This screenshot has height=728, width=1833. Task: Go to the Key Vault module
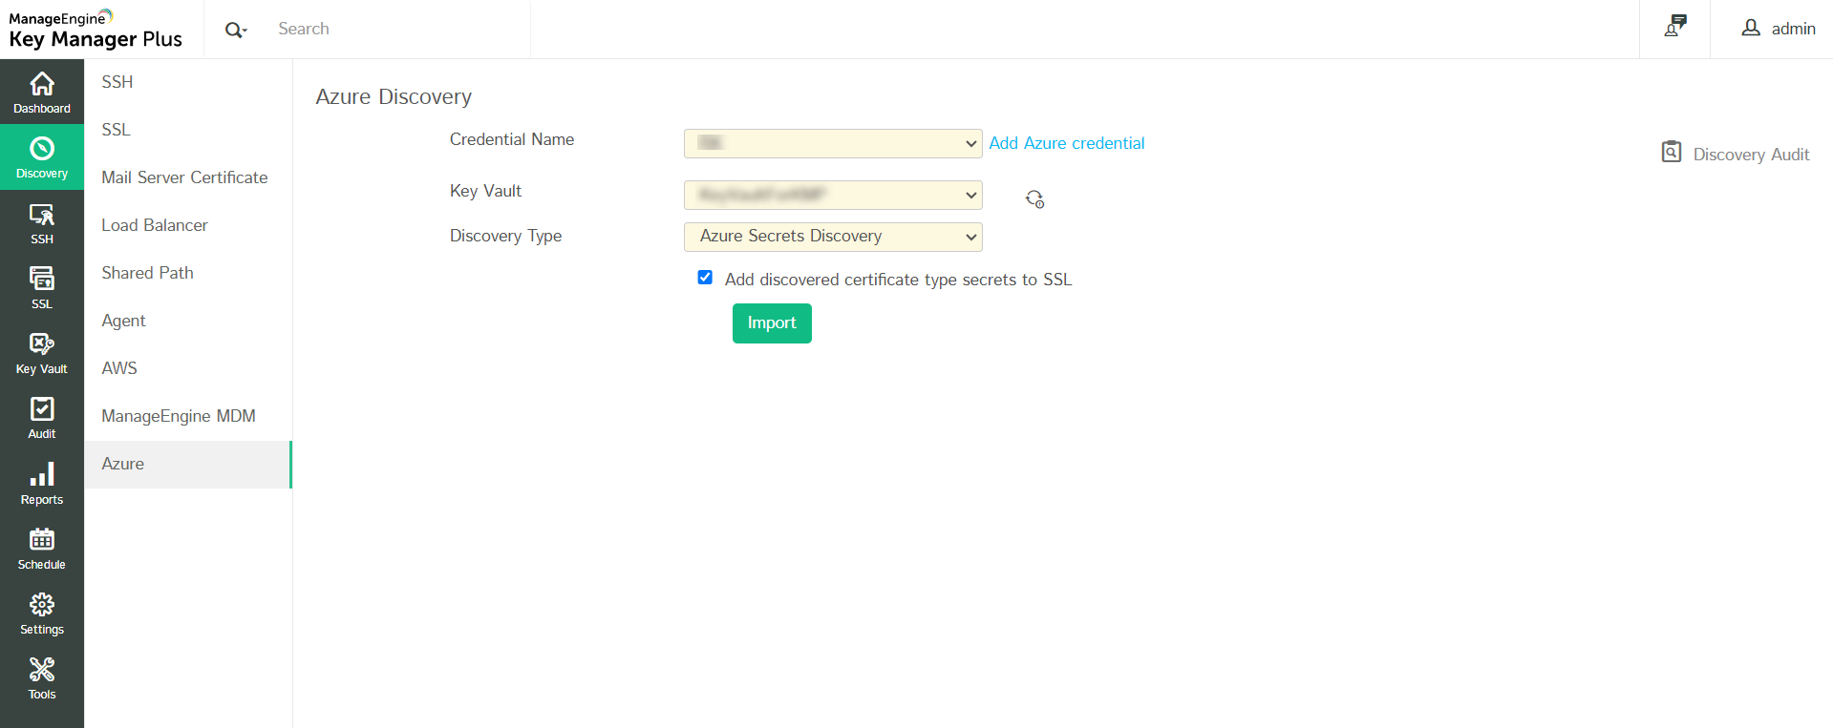pyautogui.click(x=42, y=353)
